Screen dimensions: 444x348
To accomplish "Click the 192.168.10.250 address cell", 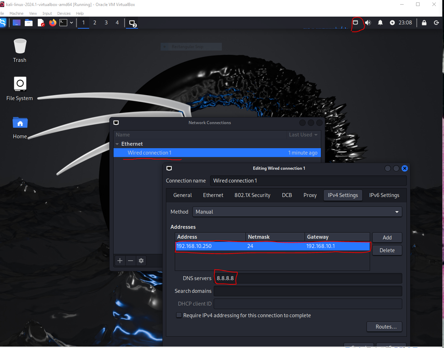I will pos(211,246).
